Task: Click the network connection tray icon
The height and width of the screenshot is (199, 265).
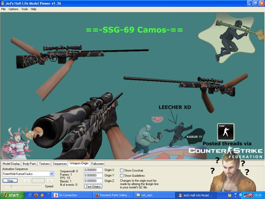Action: pos(246,195)
